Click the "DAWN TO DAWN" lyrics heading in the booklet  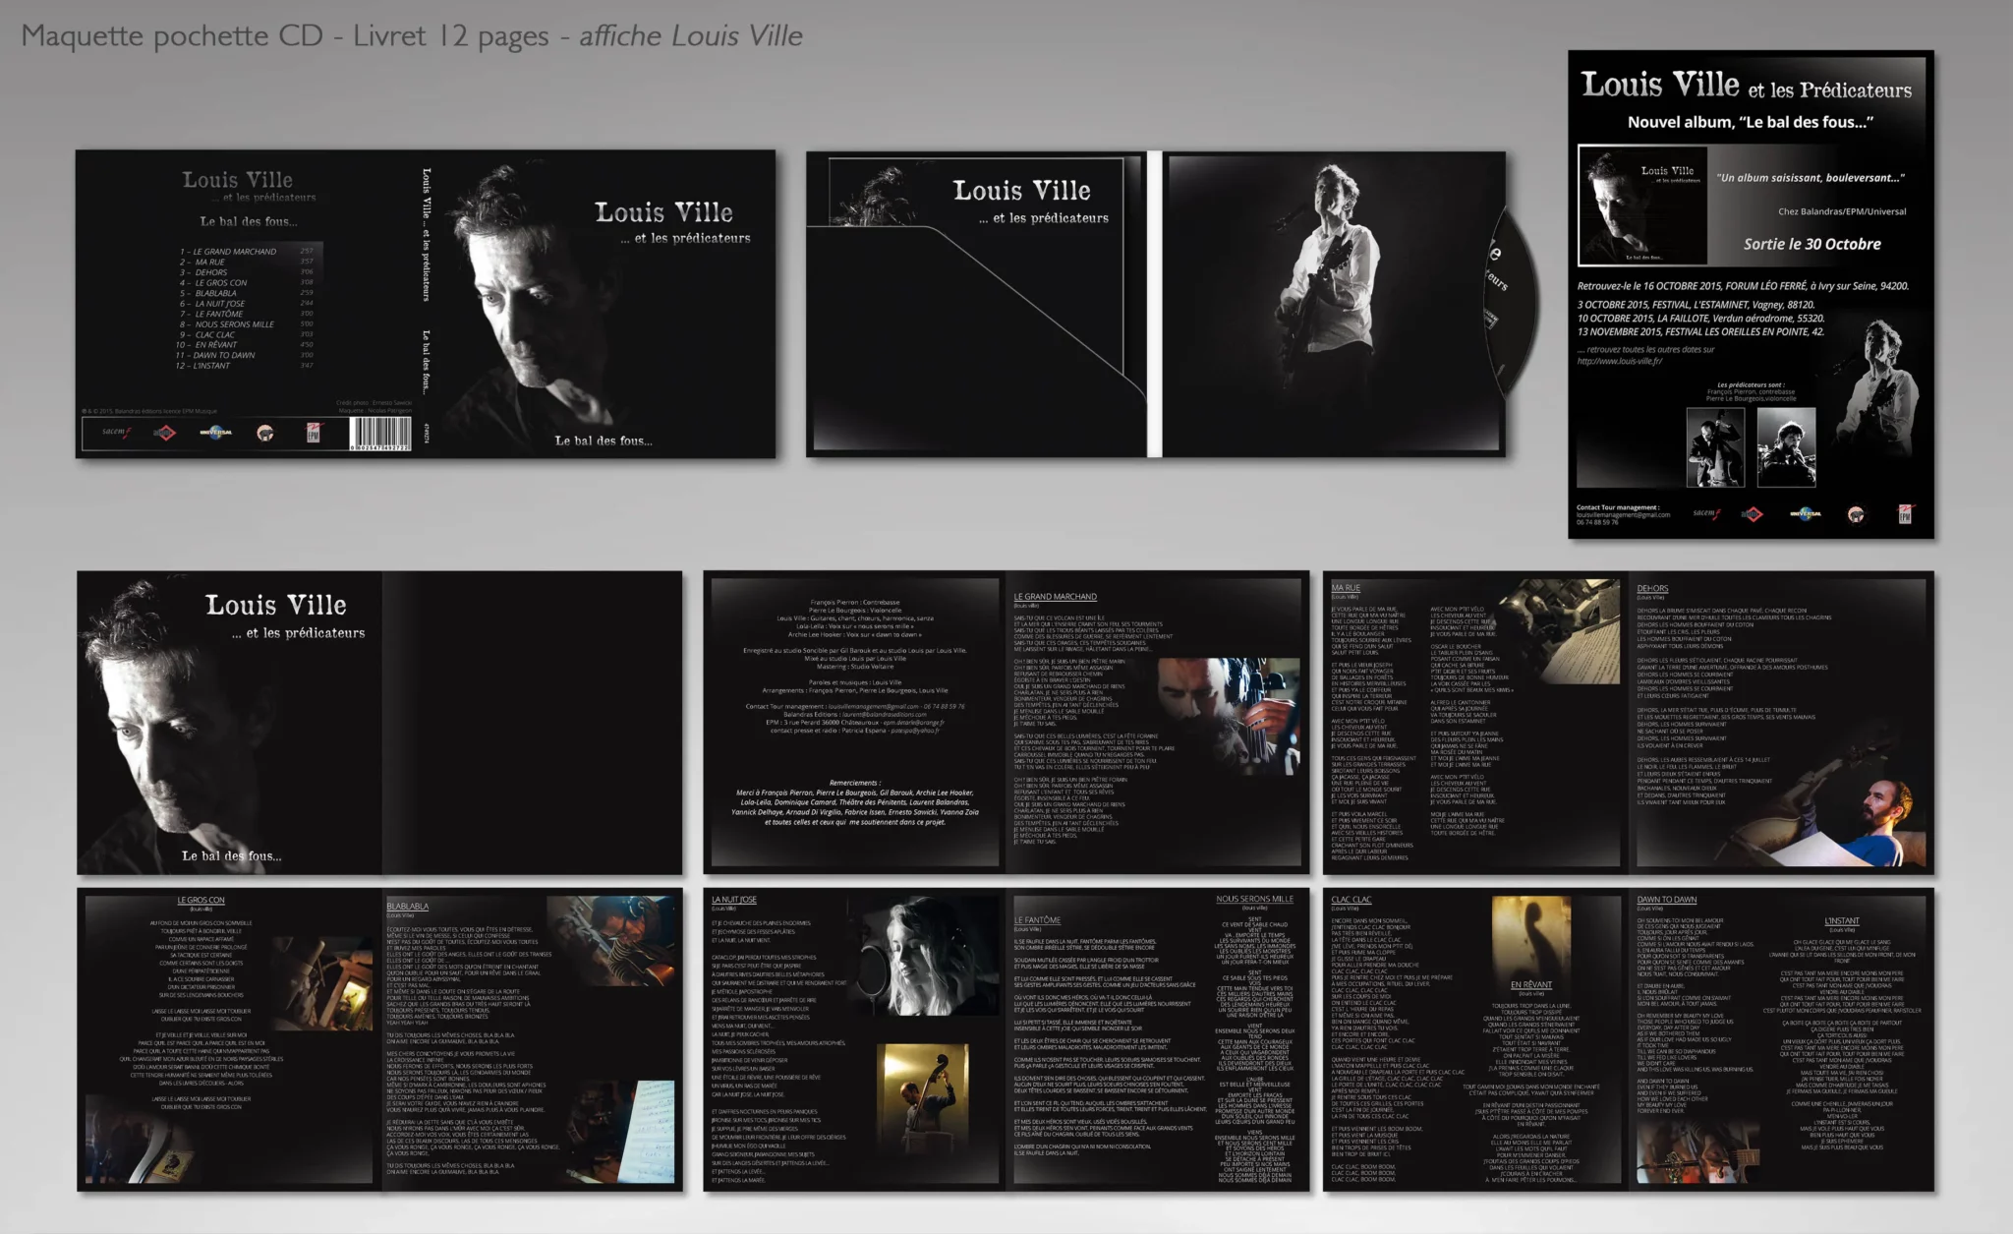point(1666,900)
